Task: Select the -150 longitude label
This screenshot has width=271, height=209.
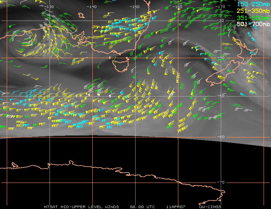Action: (135, 7)
